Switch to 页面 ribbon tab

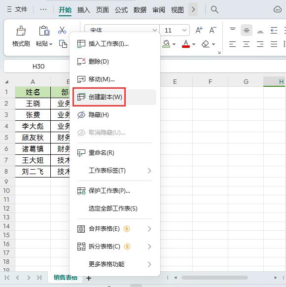(103, 10)
